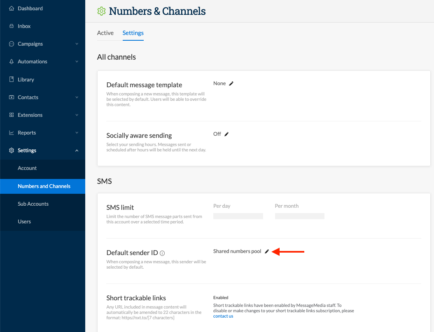Image resolution: width=434 pixels, height=332 pixels.
Task: Click the green gear icon beside page title
Action: click(101, 11)
